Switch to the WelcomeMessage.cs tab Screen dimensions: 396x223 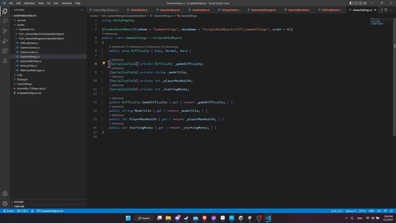coord(264,10)
